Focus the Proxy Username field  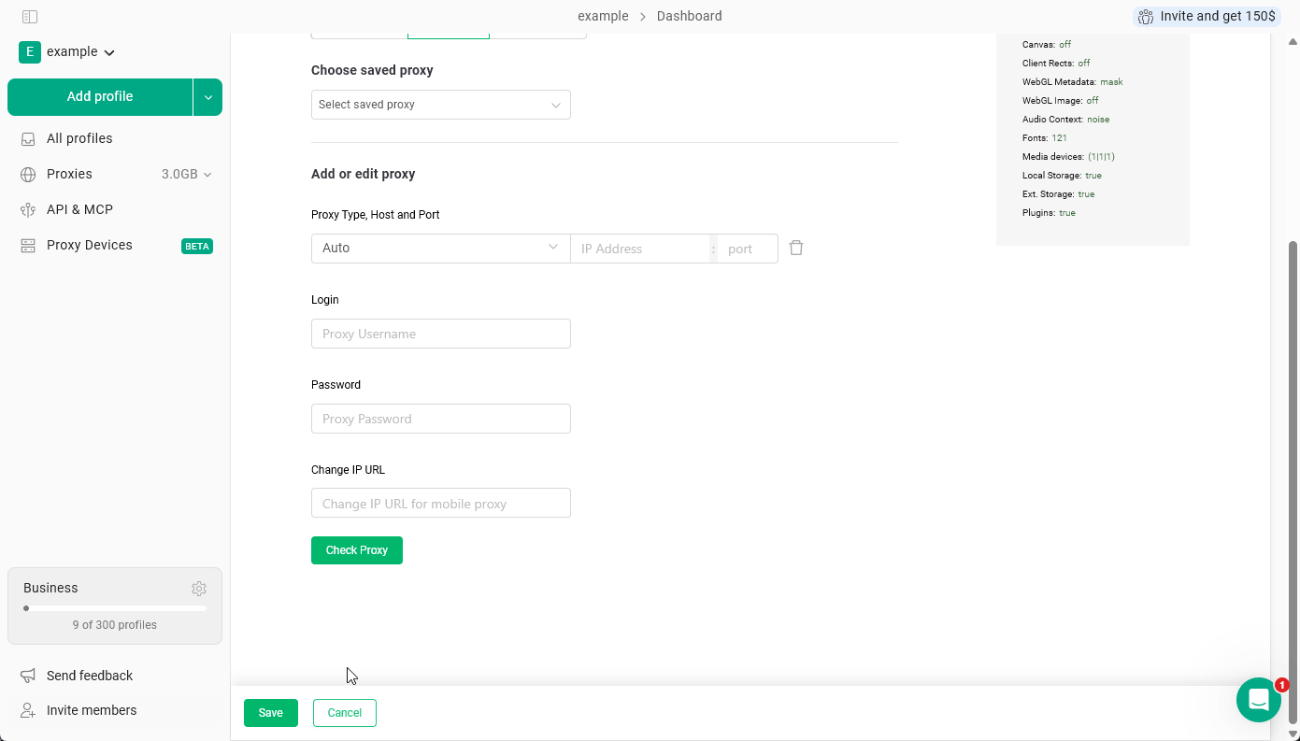(x=441, y=334)
